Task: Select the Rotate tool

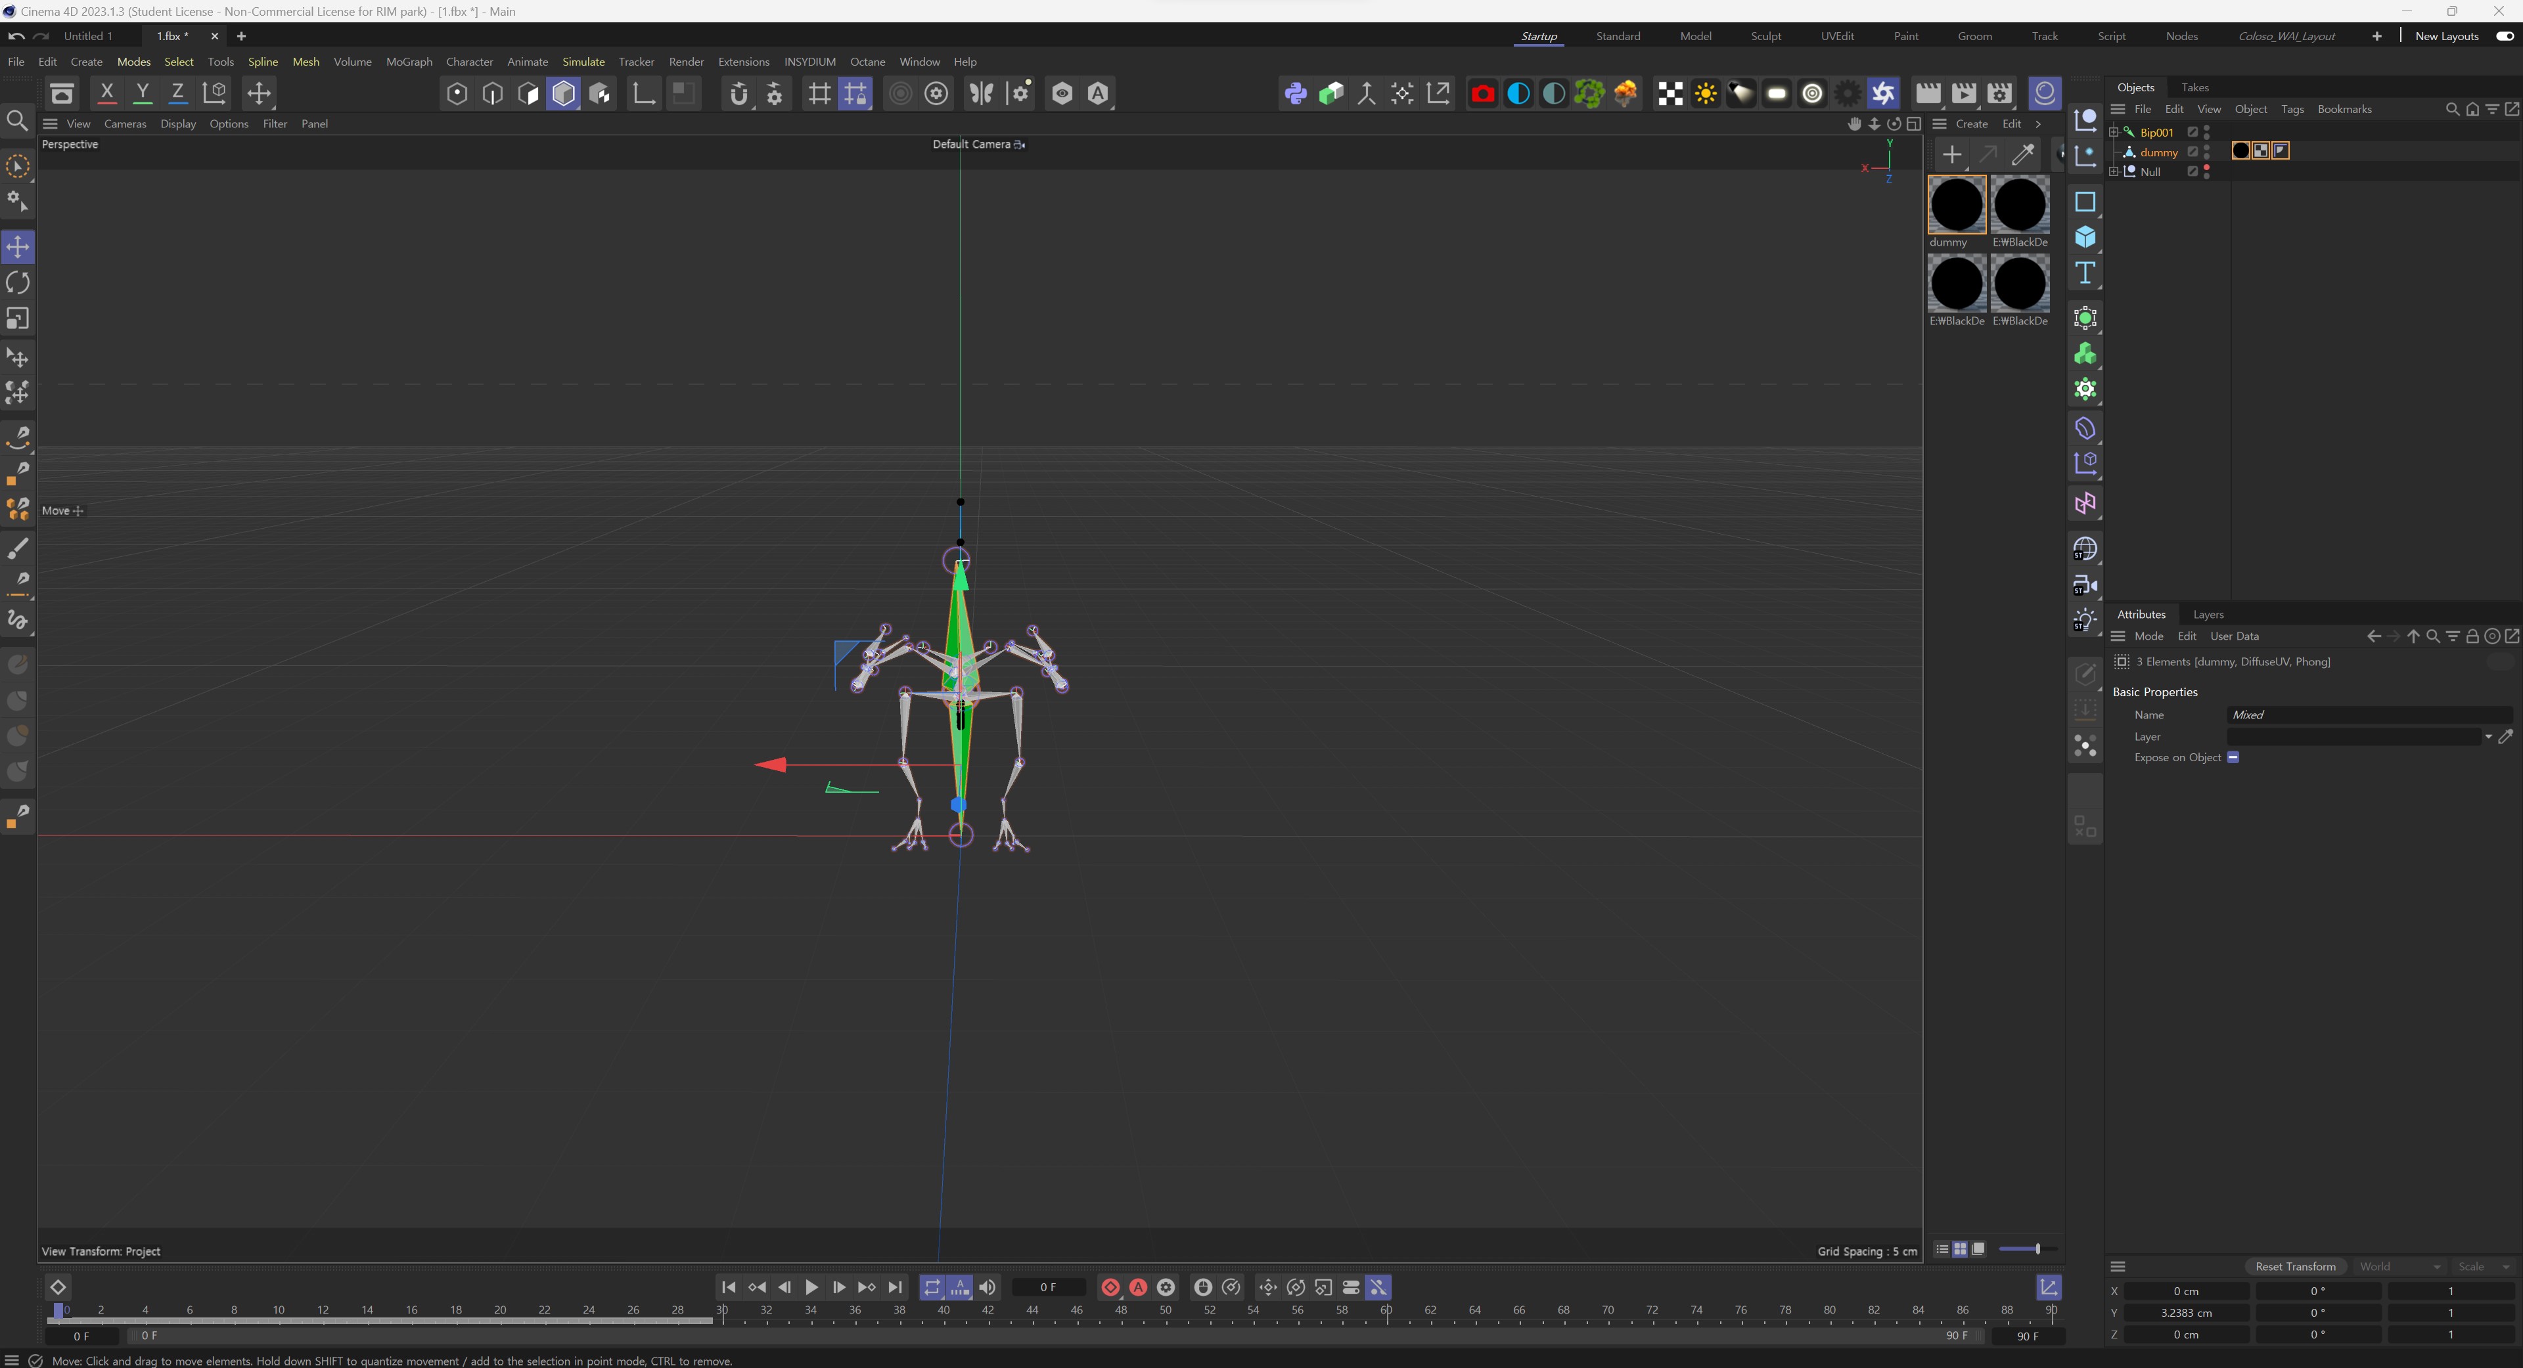Action: pos(18,283)
